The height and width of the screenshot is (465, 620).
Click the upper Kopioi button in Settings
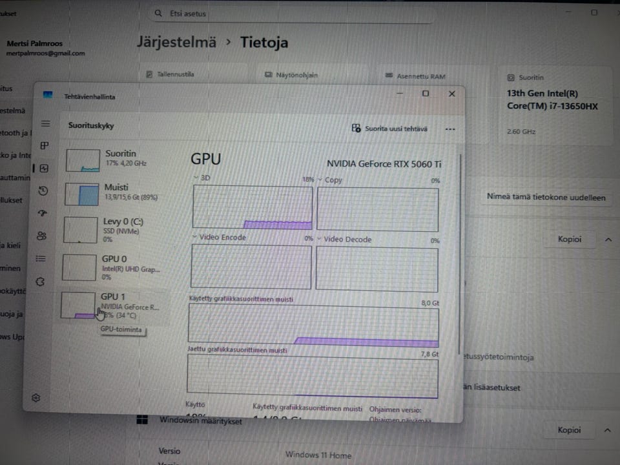[x=570, y=239]
